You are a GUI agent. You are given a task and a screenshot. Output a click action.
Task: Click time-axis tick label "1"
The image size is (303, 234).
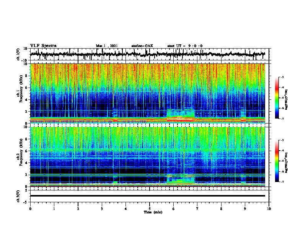[54, 209]
